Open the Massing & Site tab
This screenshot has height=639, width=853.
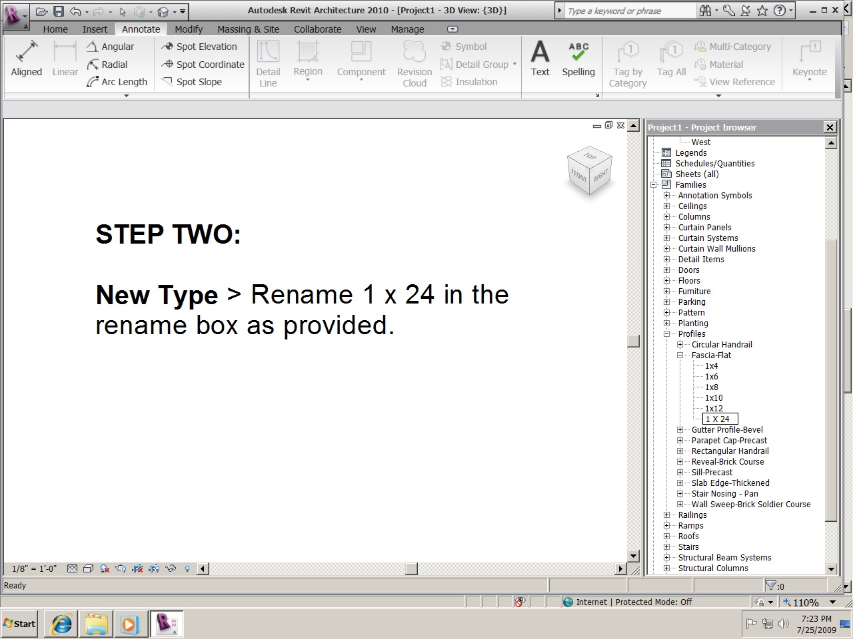(x=248, y=29)
